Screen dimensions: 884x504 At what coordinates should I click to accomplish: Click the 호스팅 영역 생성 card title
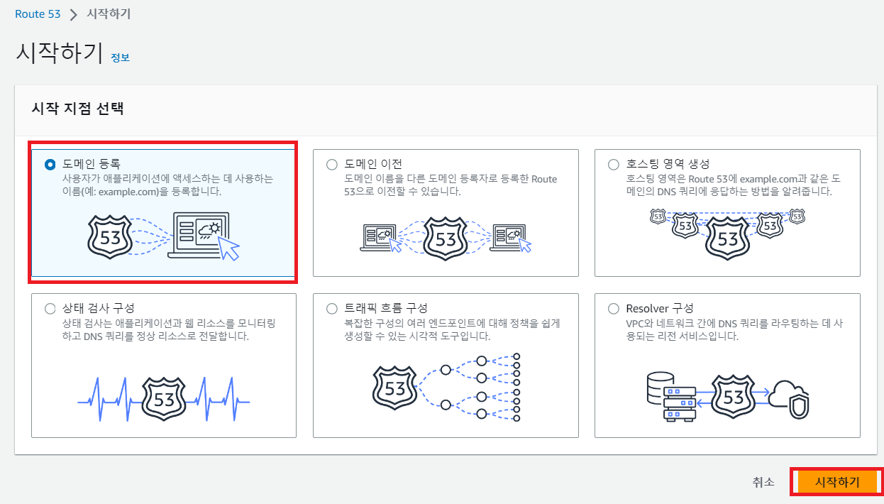pyautogui.click(x=668, y=164)
